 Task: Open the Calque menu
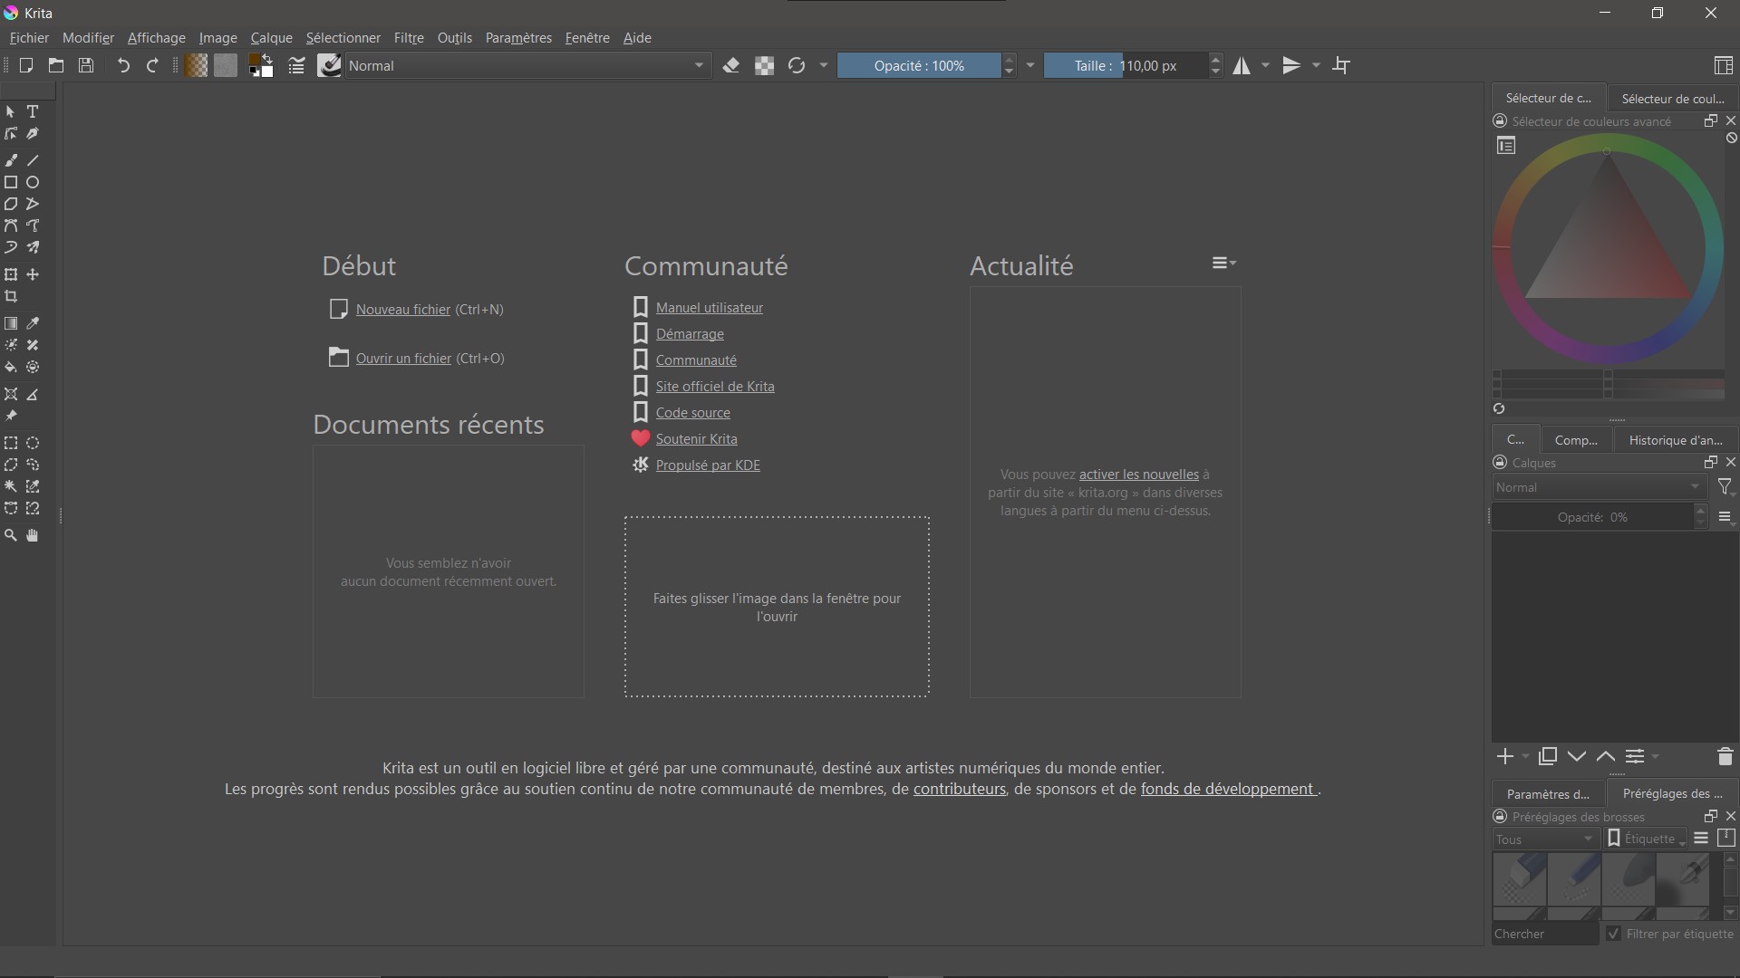click(271, 38)
